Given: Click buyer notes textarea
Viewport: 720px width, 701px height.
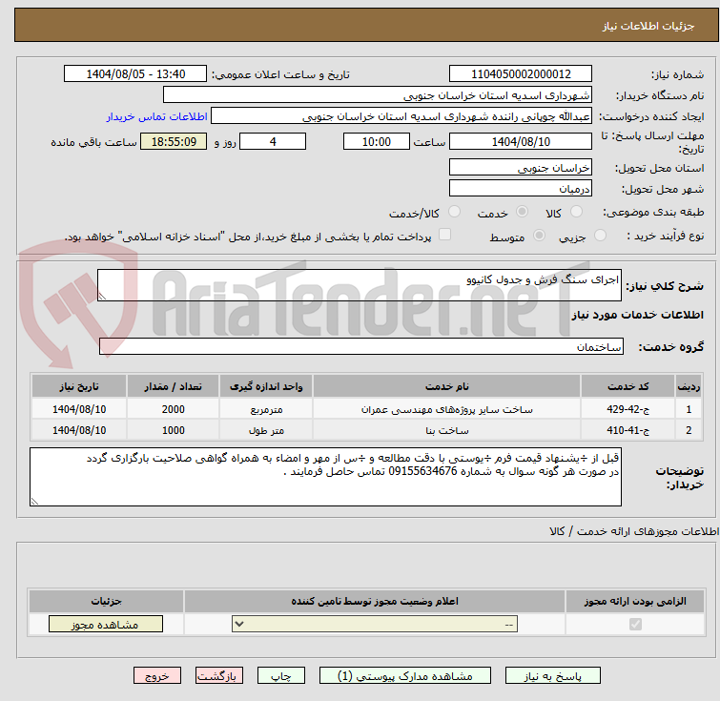Looking at the screenshot, I should coord(325,477).
